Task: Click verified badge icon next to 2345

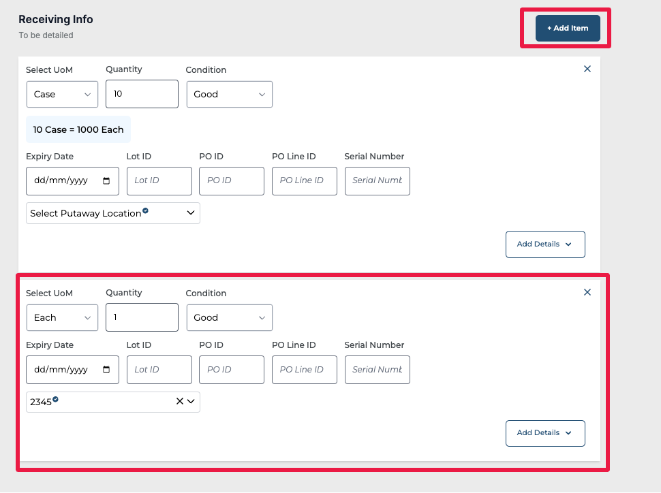Action: click(56, 400)
